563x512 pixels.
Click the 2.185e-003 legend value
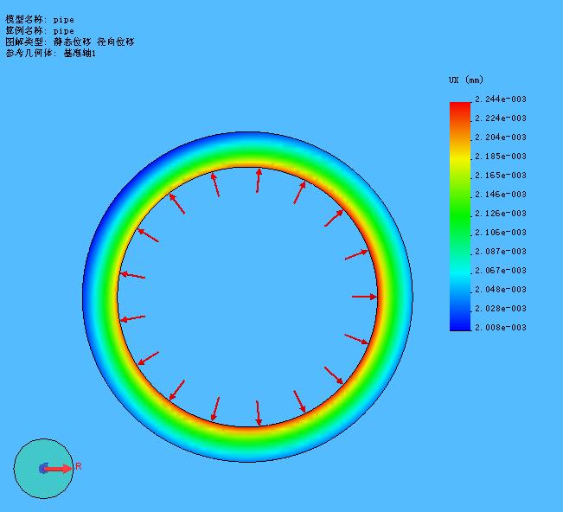pyautogui.click(x=501, y=157)
